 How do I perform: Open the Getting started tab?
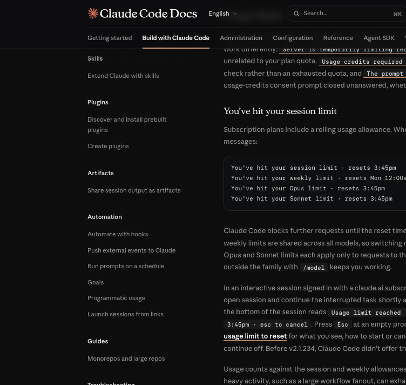(x=110, y=38)
